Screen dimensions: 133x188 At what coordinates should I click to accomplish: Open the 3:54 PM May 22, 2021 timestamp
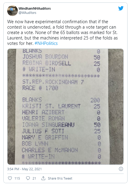[24, 169]
